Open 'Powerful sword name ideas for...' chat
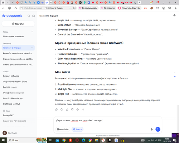The height and width of the screenshot is (143, 179). point(18,53)
